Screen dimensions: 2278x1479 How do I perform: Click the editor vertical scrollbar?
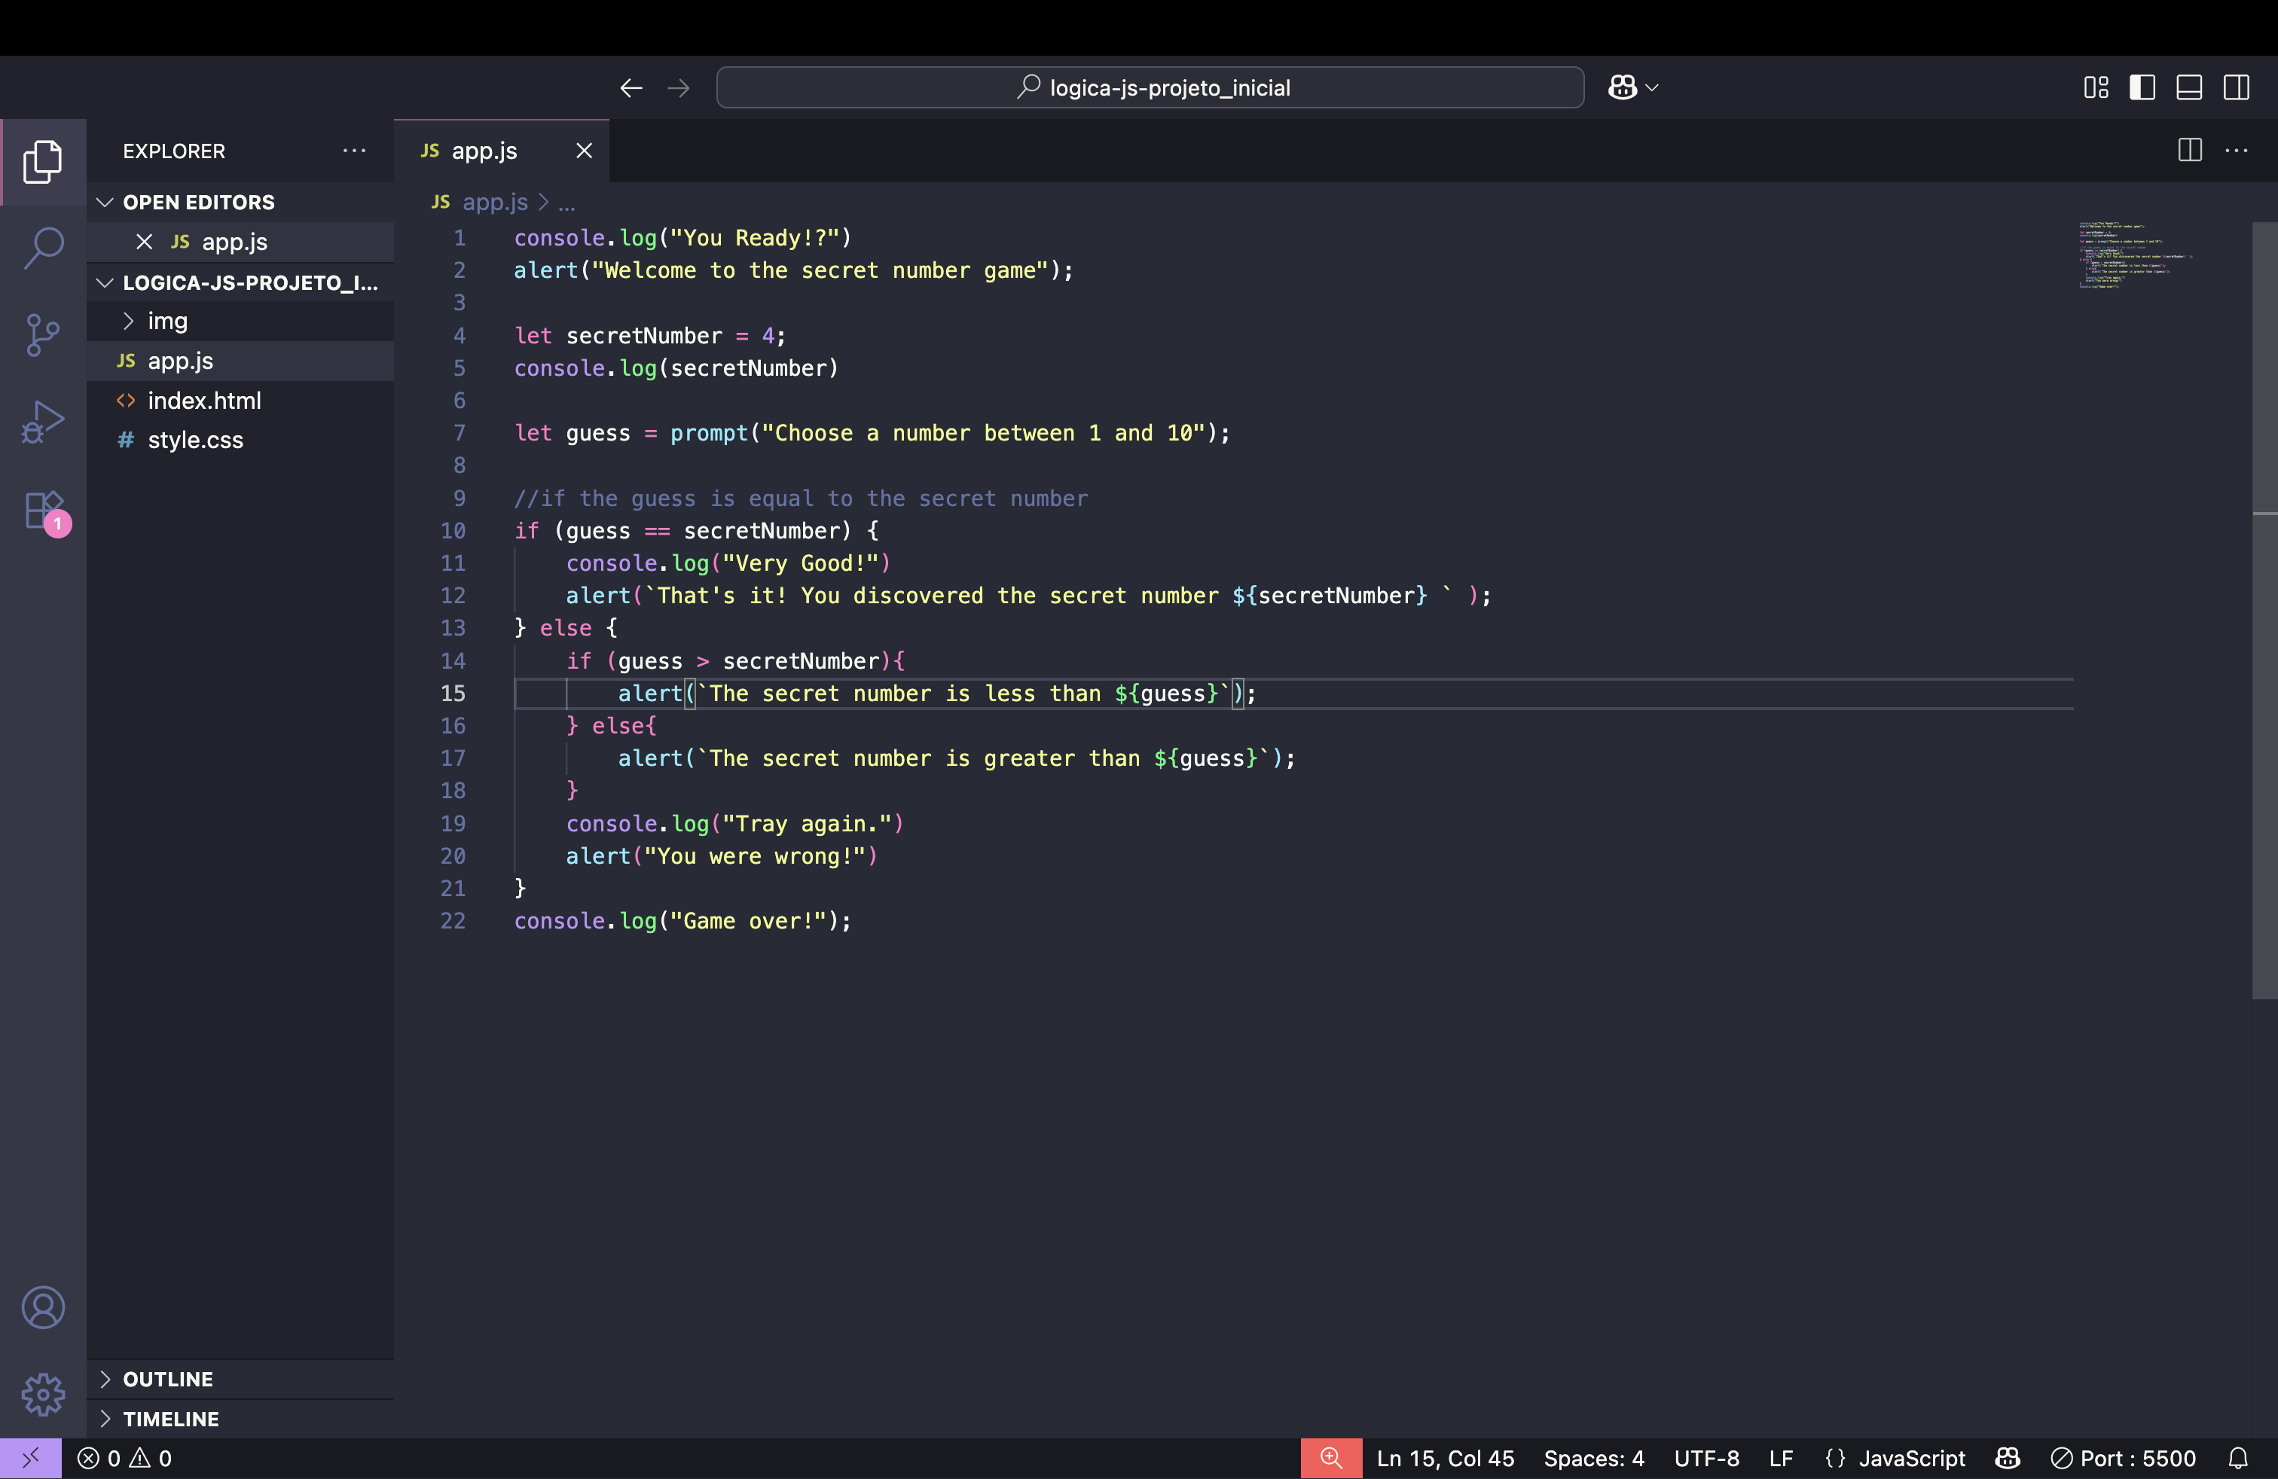point(2264,610)
